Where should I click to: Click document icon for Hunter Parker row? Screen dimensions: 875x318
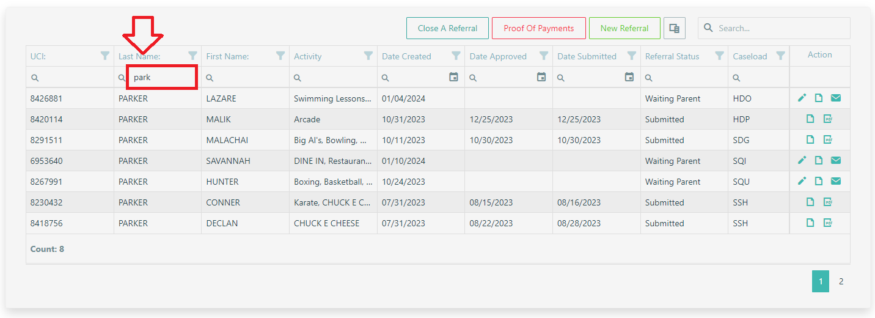pyautogui.click(x=819, y=181)
